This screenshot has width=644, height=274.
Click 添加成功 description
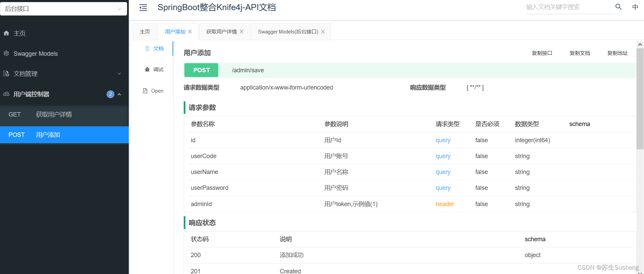[x=291, y=255]
